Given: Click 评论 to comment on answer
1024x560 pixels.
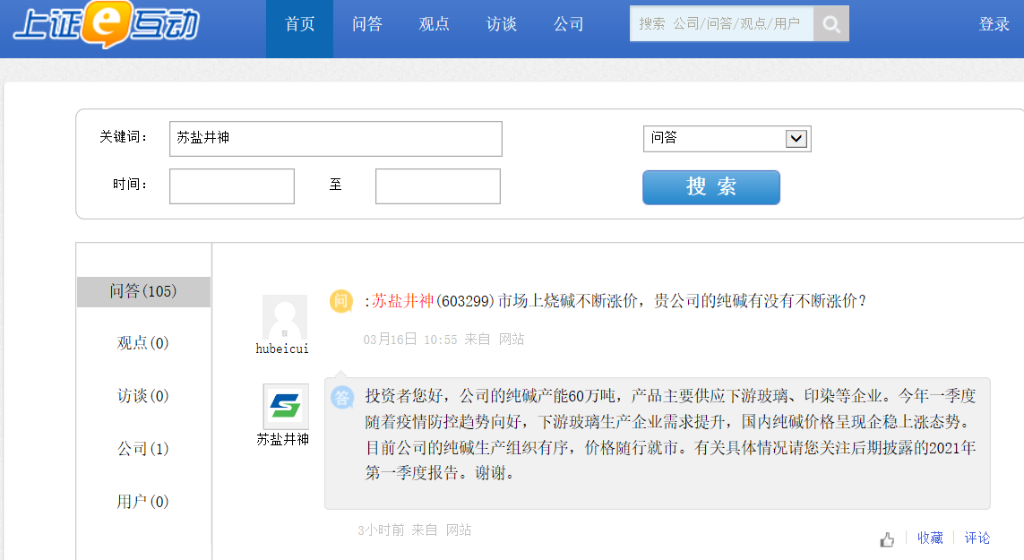Looking at the screenshot, I should click(x=977, y=538).
